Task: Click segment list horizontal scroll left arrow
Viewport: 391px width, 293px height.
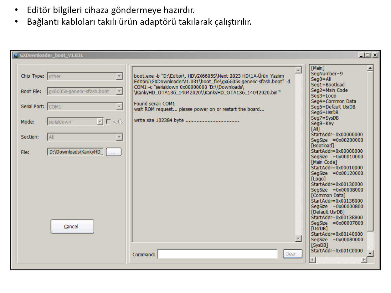Action: (x=312, y=260)
